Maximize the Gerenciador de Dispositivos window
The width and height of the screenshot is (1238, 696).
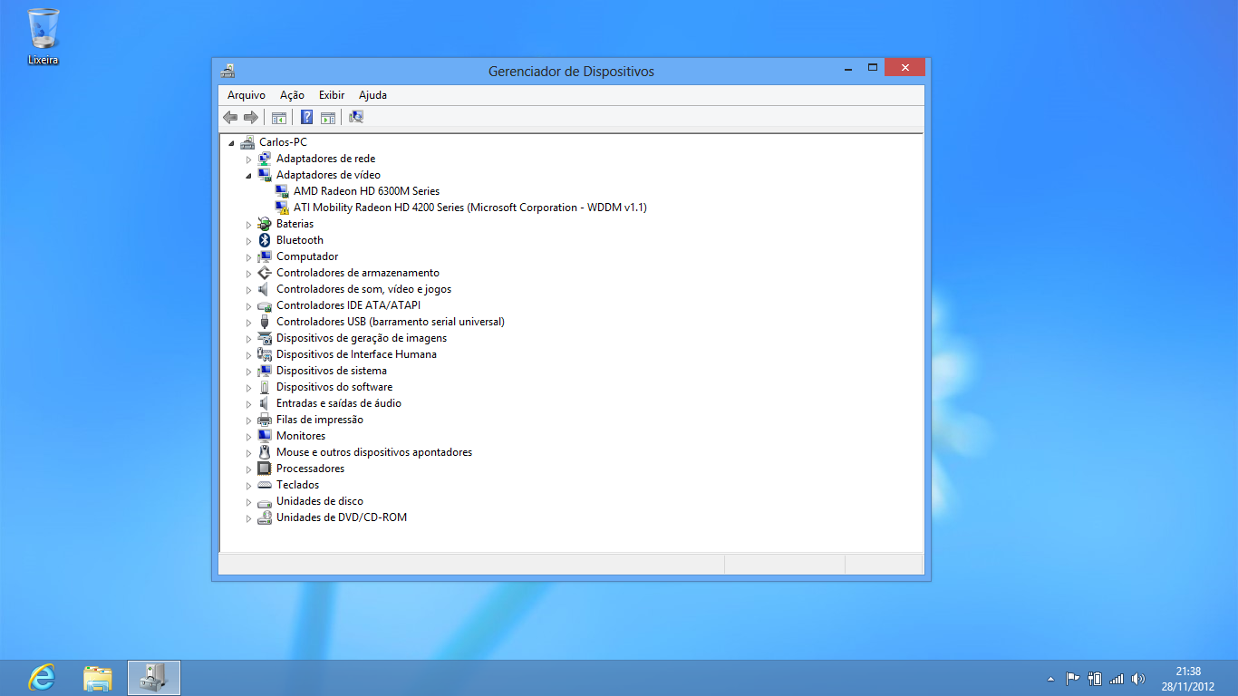872,67
